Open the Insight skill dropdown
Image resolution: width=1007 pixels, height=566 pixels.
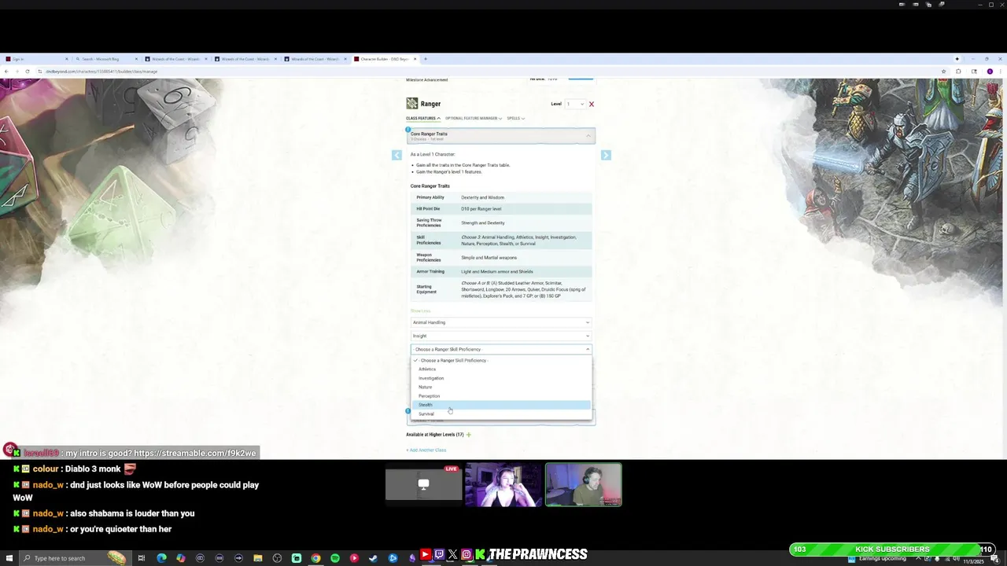[500, 336]
